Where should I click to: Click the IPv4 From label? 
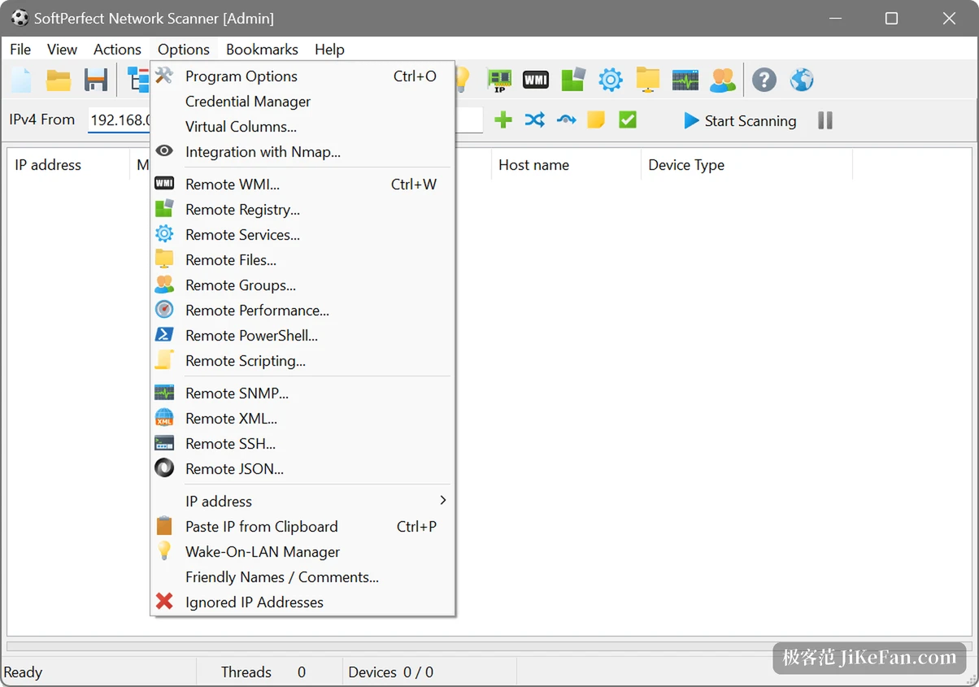tap(42, 120)
